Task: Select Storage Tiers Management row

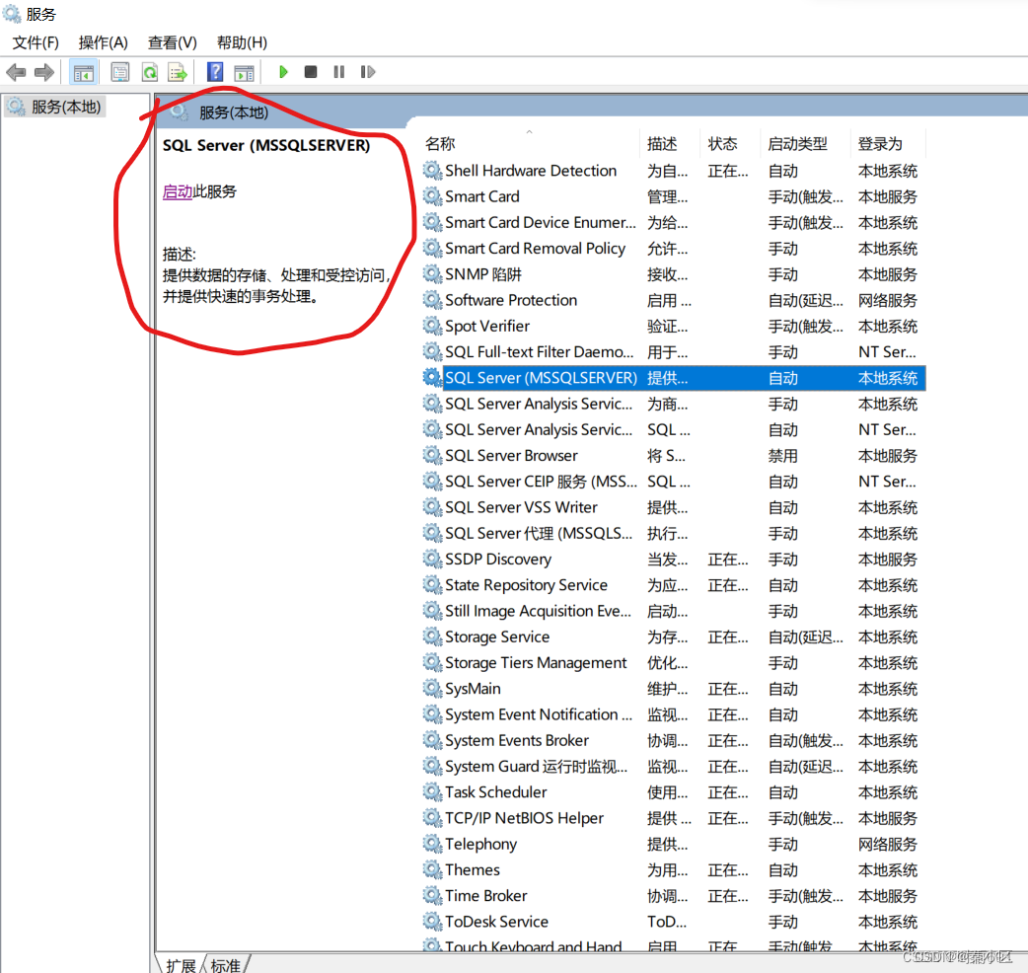Action: pyautogui.click(x=674, y=662)
